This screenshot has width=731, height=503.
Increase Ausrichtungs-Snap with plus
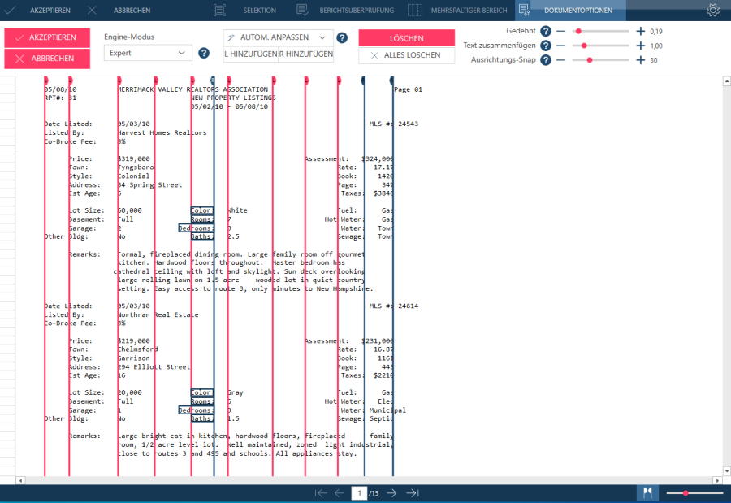641,60
